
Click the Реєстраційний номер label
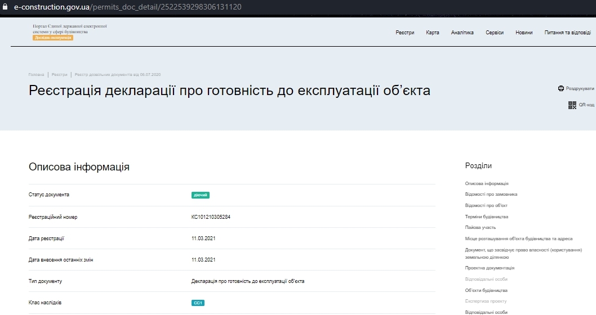(x=53, y=217)
